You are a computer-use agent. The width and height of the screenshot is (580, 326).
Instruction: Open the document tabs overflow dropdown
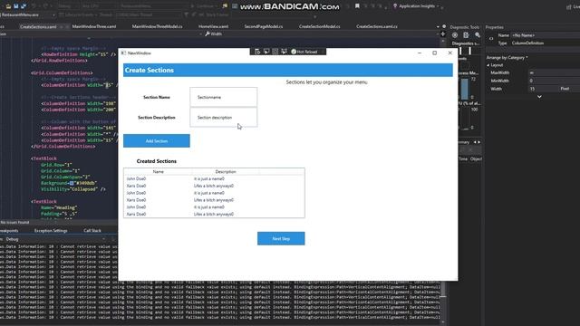(438, 26)
